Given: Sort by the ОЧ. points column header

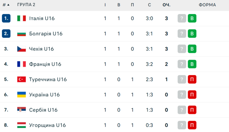Looking at the screenshot, I should coord(166,5).
